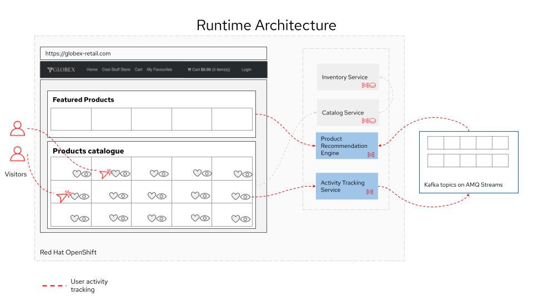
Task: Click the https://globex-retail.com address field
Action: pyautogui.click(x=153, y=53)
